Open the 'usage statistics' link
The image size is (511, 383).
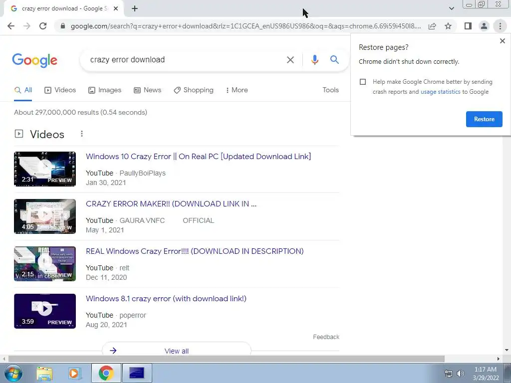tap(440, 92)
